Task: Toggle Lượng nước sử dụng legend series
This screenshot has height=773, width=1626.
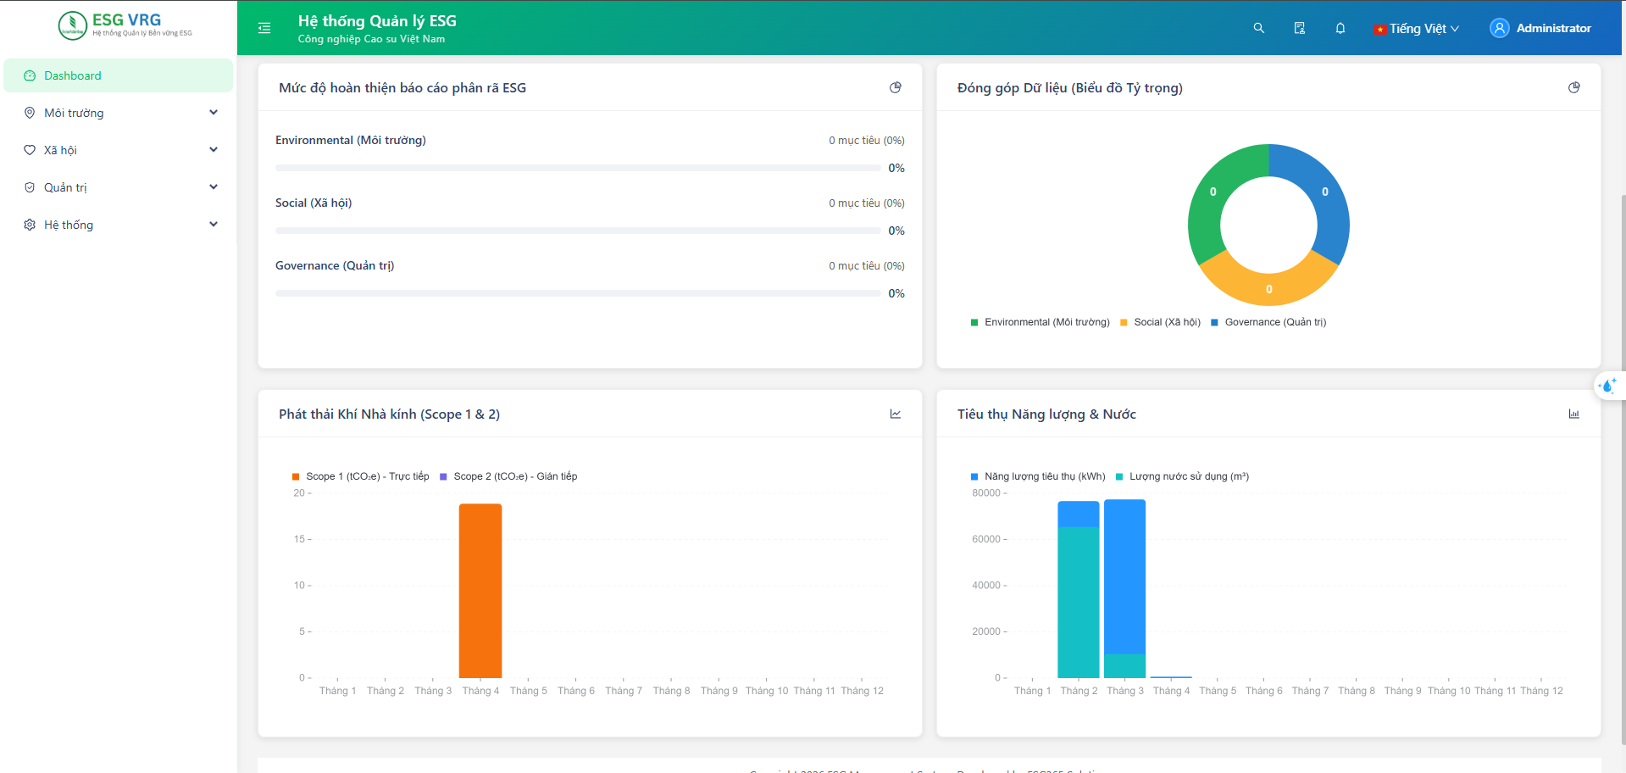Action: click(x=1182, y=476)
